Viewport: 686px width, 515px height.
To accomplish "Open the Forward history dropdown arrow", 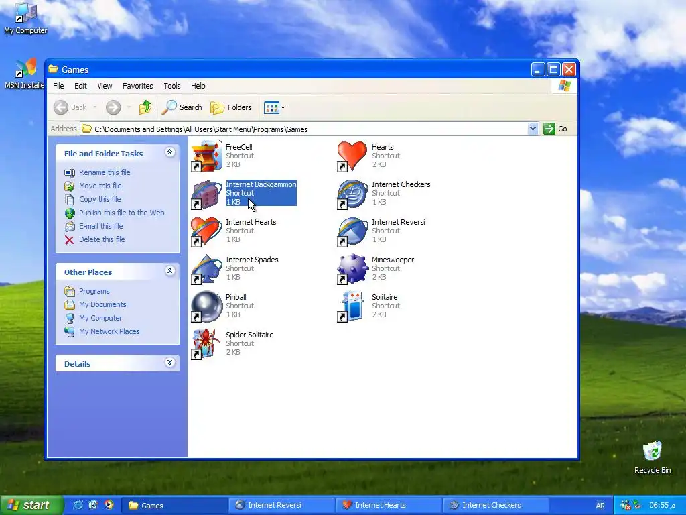I will tap(129, 107).
